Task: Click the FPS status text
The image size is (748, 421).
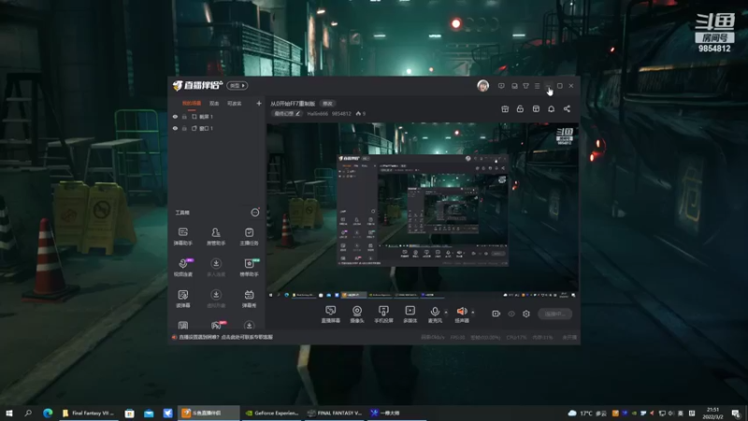Action: 457,337
